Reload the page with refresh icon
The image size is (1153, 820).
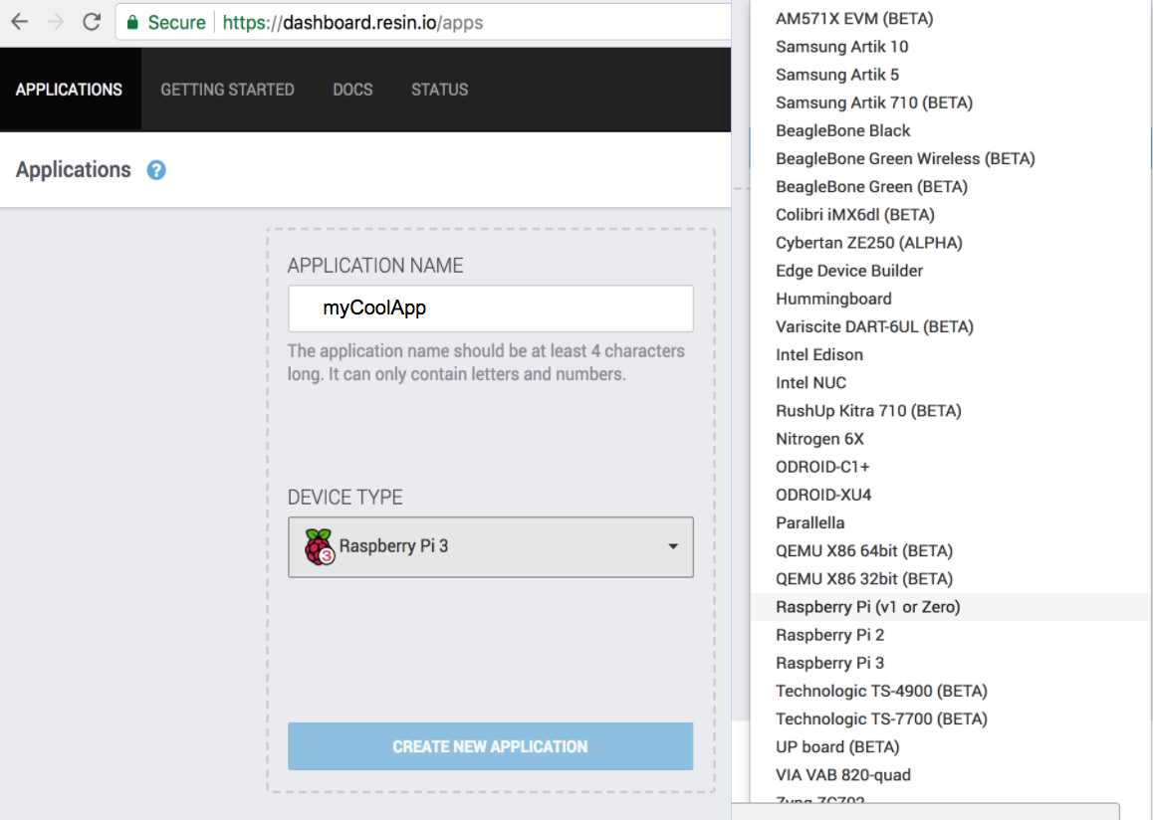[x=92, y=22]
